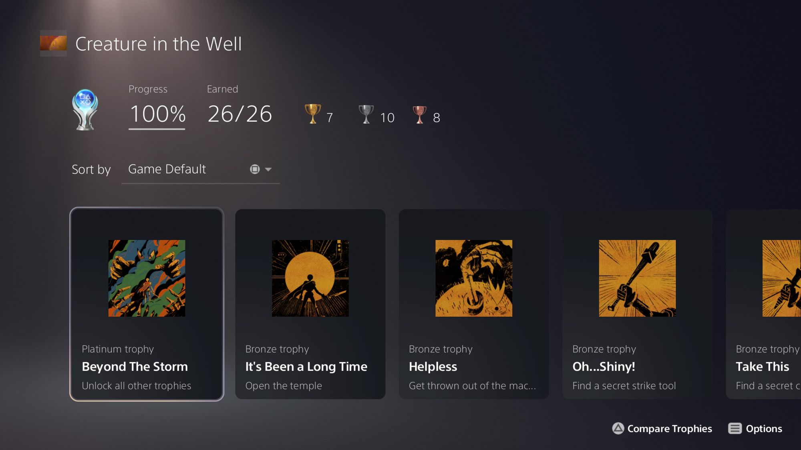
Task: Click the dropdown arrow next to Game Default
Action: (268, 169)
